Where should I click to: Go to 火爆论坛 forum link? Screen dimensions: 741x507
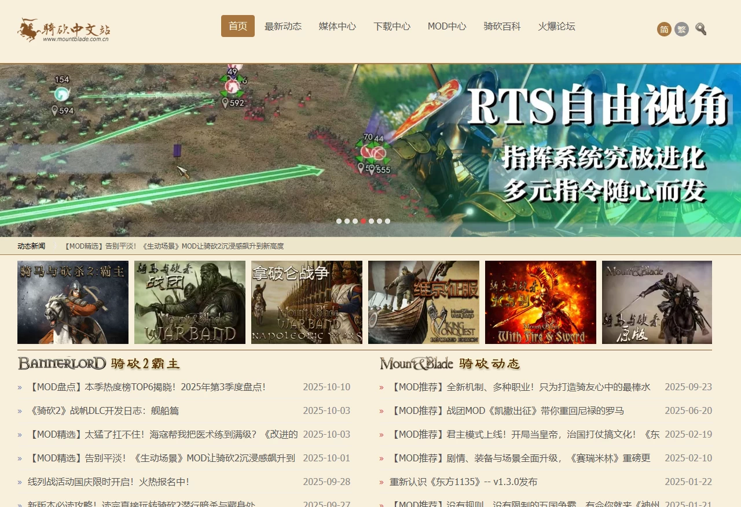556,26
